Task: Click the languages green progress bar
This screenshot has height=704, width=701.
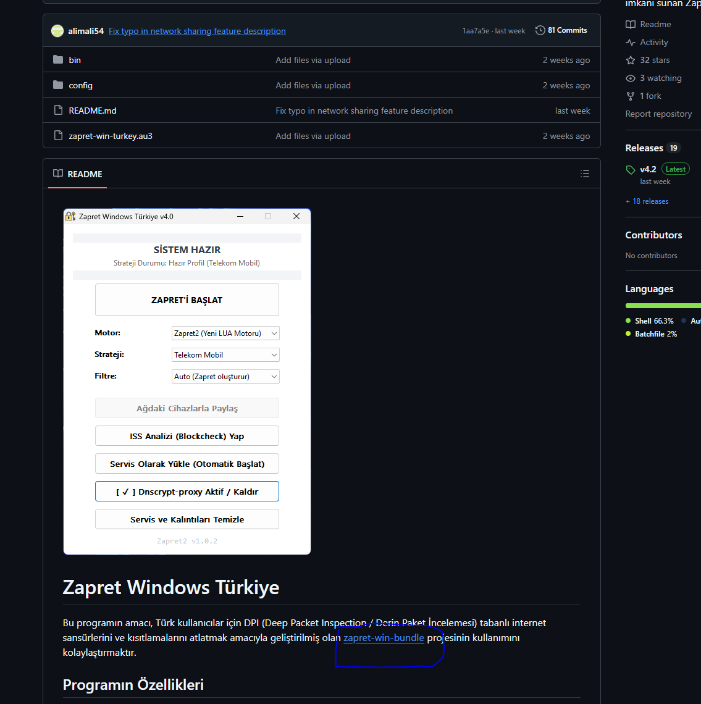Action: tap(663, 306)
